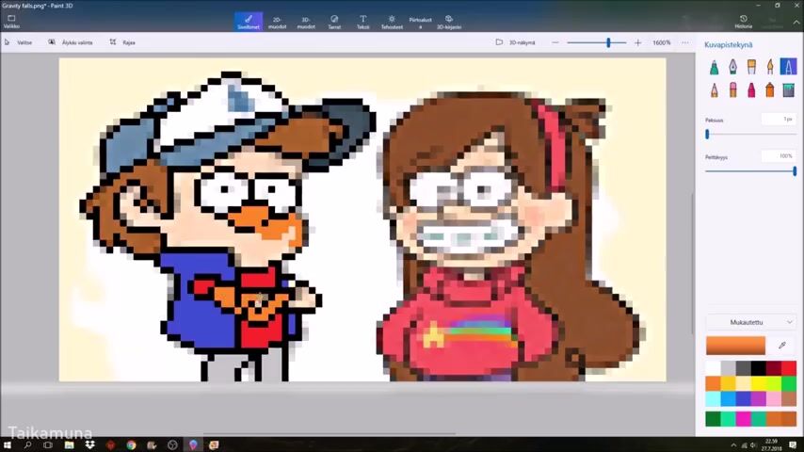Click the Paksuus thickness slider handle
804x452 pixels.
click(708, 135)
